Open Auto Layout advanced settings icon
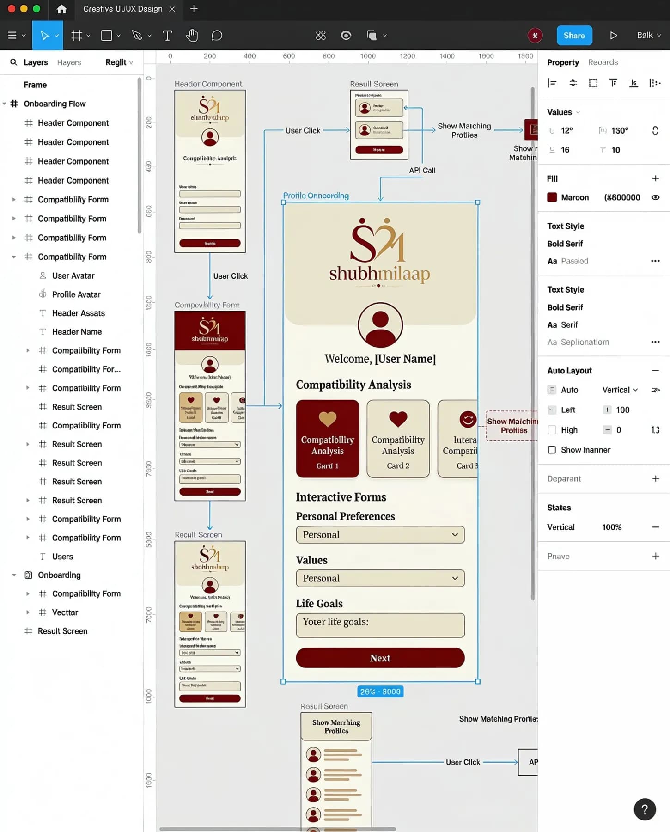 click(x=655, y=390)
